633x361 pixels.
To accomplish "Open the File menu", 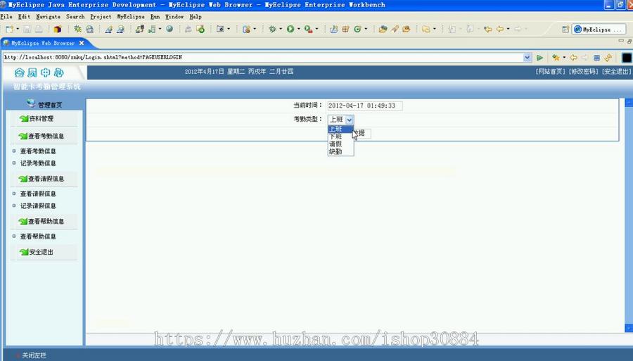I will pos(6,17).
